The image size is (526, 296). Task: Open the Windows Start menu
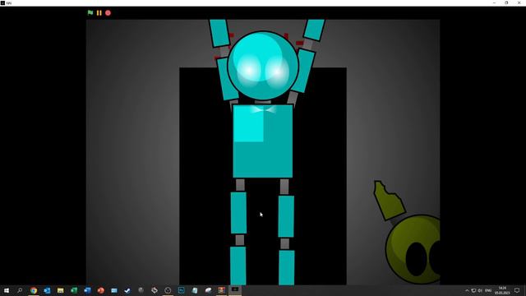[7, 290]
